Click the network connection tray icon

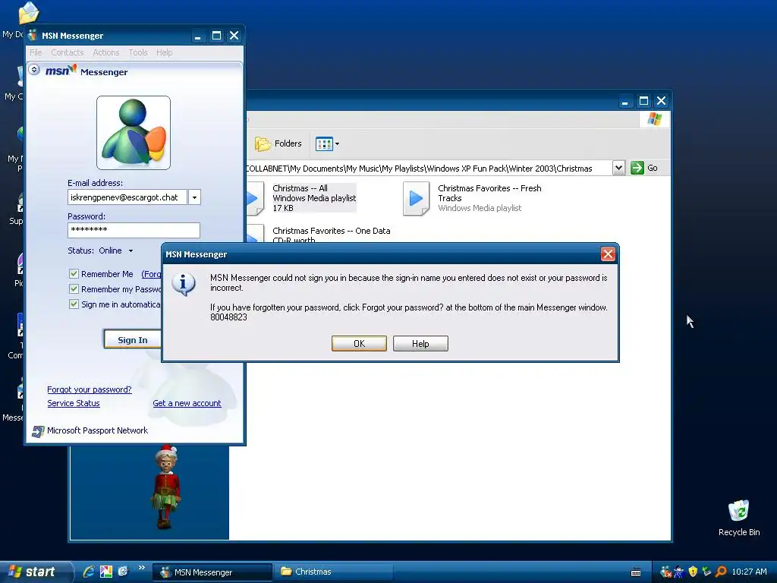(x=706, y=572)
